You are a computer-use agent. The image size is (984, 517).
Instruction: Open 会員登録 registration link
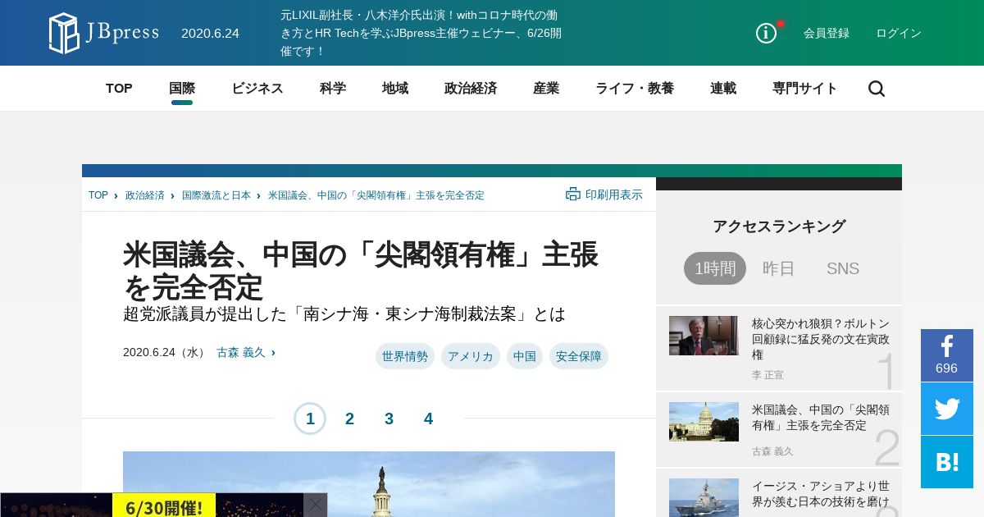(827, 33)
